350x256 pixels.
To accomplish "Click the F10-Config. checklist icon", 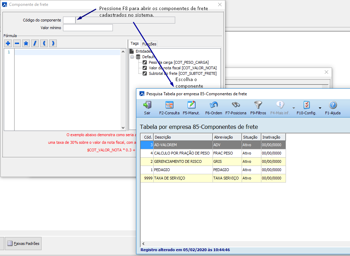I will [306, 105].
